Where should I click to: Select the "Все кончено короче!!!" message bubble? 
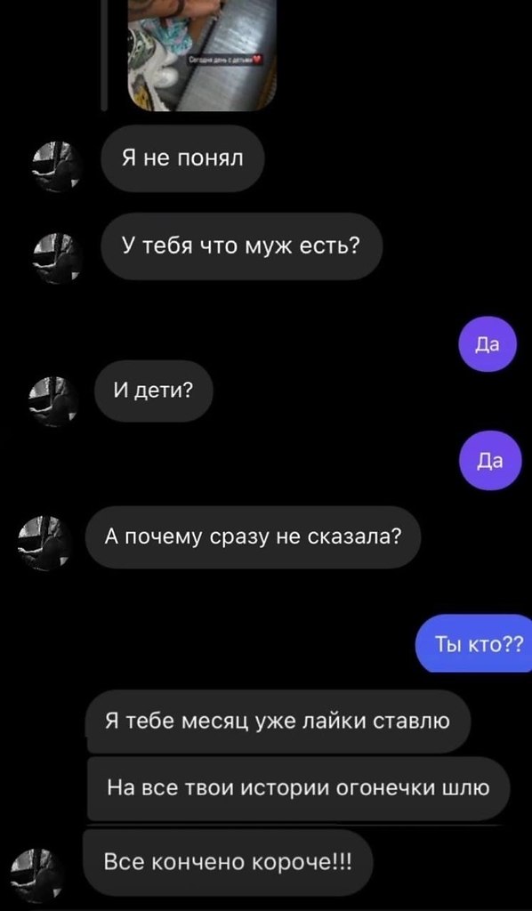(x=228, y=861)
